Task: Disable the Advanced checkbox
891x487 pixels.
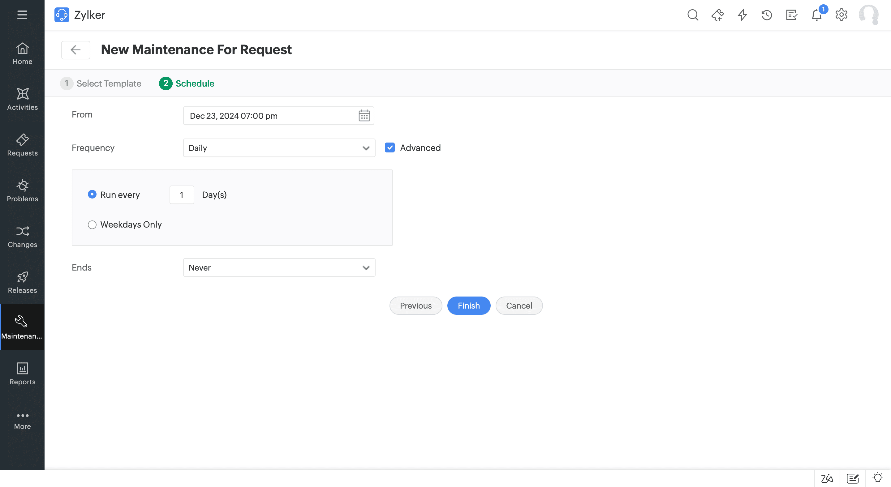Action: pyautogui.click(x=390, y=147)
